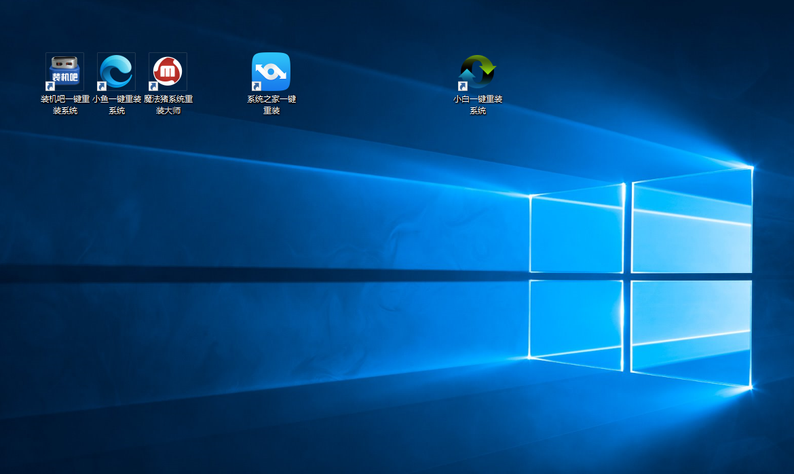Select the rightmost desktop shortcut
The height and width of the screenshot is (474, 794).
click(x=476, y=71)
